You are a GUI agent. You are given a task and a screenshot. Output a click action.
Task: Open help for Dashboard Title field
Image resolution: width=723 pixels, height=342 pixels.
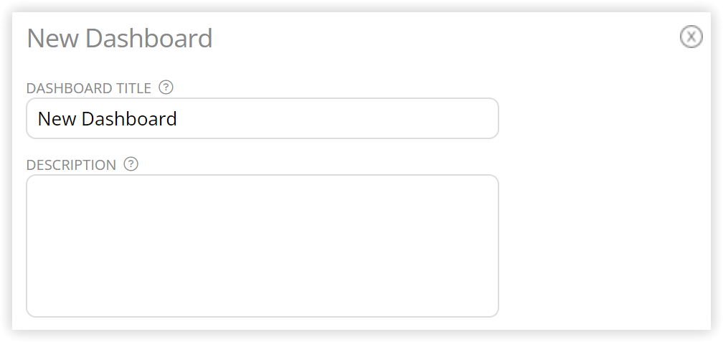tap(166, 87)
